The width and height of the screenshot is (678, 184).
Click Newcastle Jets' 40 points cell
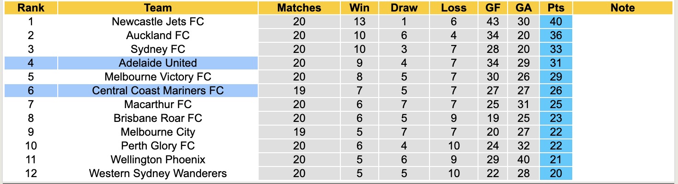[556, 22]
